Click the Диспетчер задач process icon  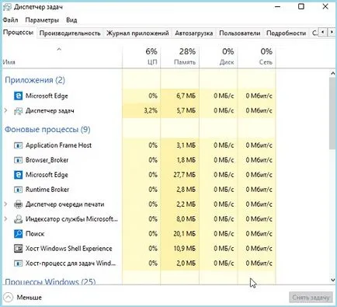[18, 111]
